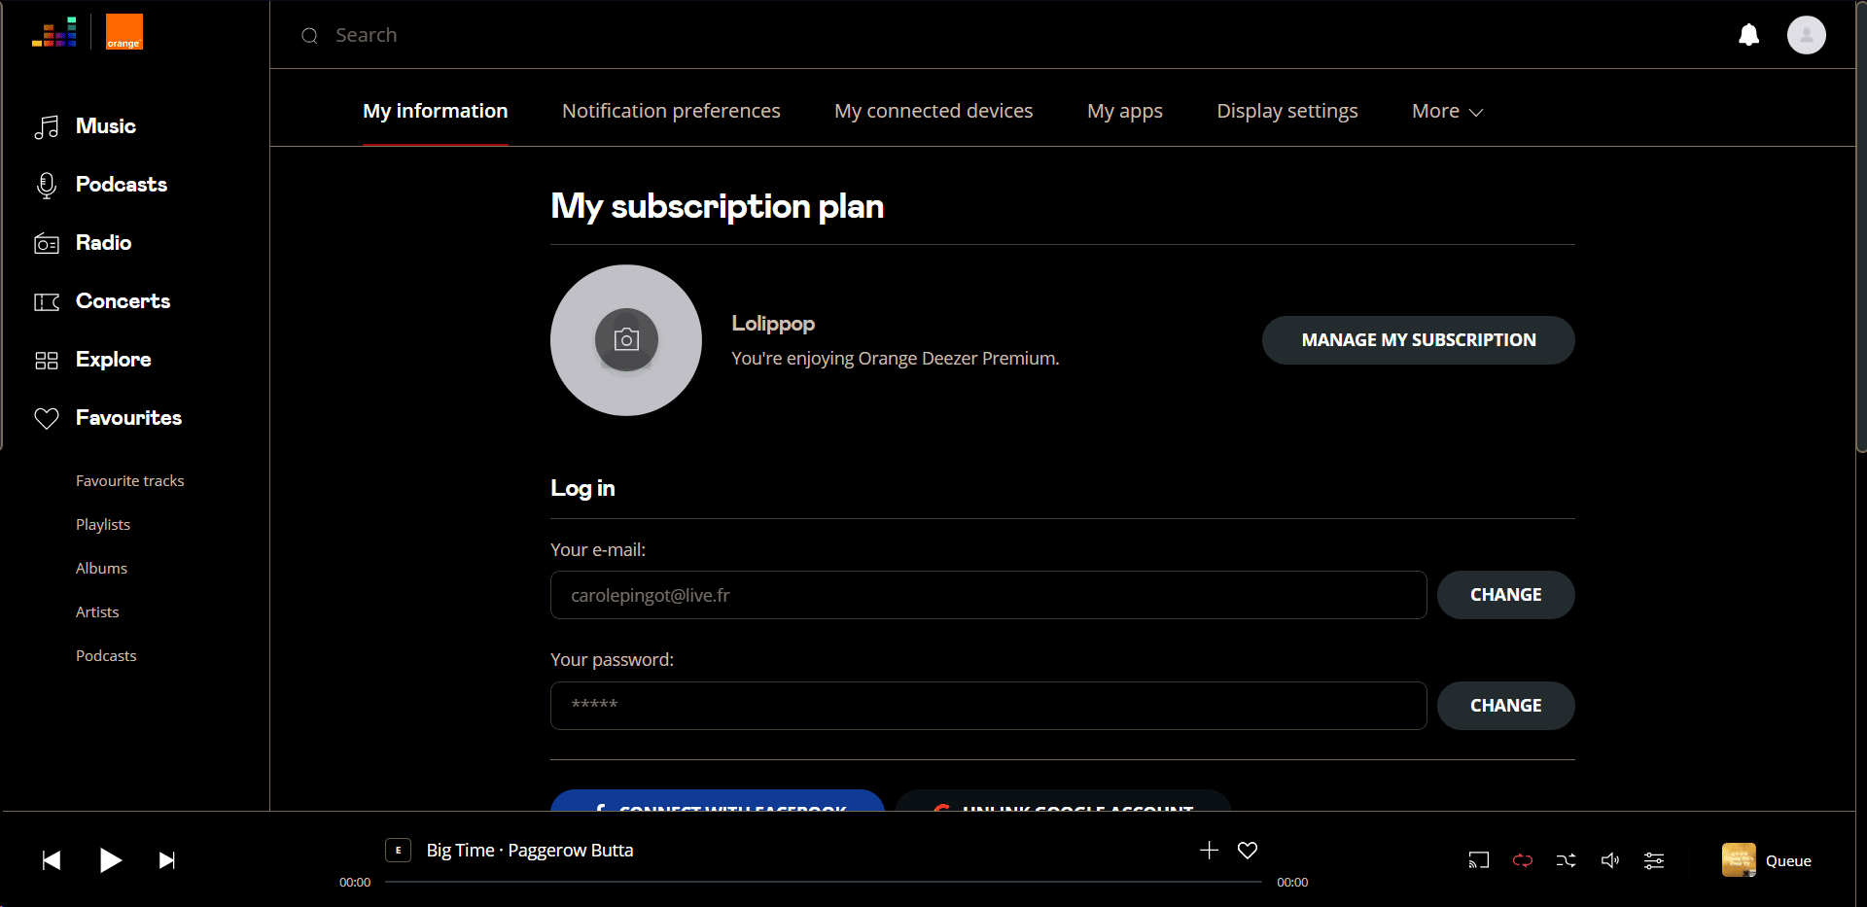This screenshot has height=907, width=1867.
Task: Click the Podcasts microphone icon
Action: tap(47, 185)
